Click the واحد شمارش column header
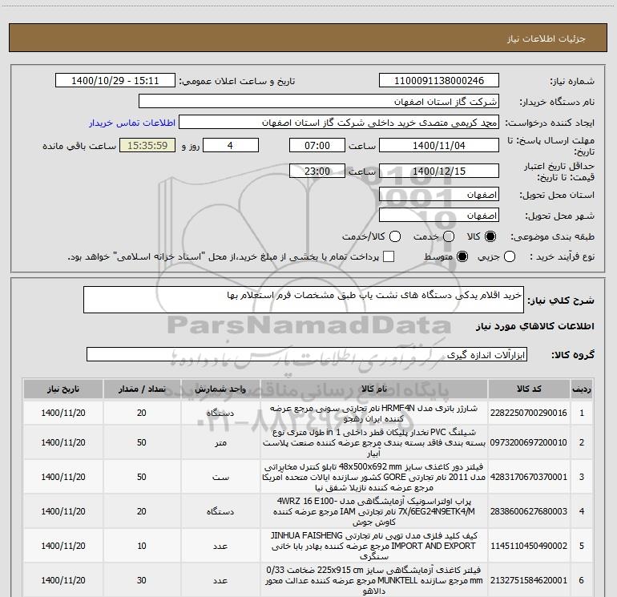Image resolution: width=617 pixels, height=597 pixels. (x=220, y=389)
